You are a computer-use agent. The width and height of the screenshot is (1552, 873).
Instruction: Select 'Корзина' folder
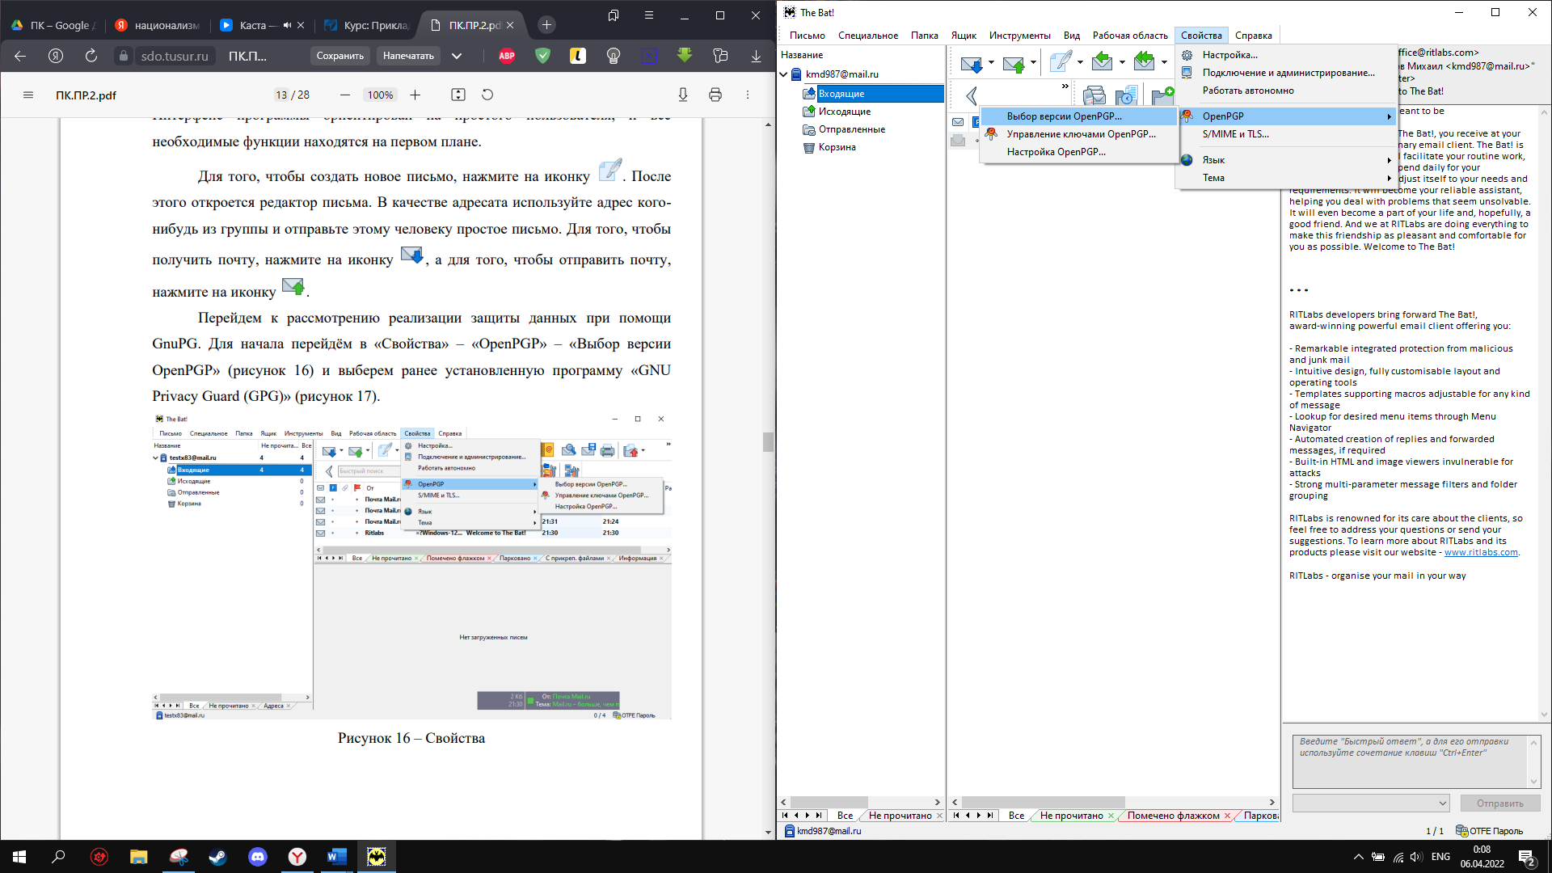[837, 147]
